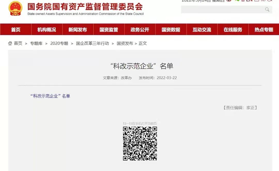Screen dimensions: 279x171
Task: Switch to English via EN icon
Action: (x=249, y=1)
